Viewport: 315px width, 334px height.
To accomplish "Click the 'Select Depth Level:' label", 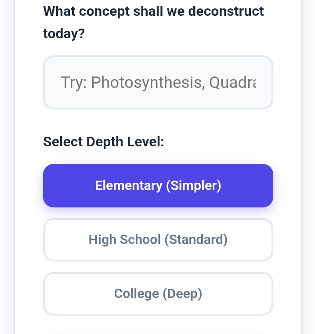I will (x=104, y=142).
